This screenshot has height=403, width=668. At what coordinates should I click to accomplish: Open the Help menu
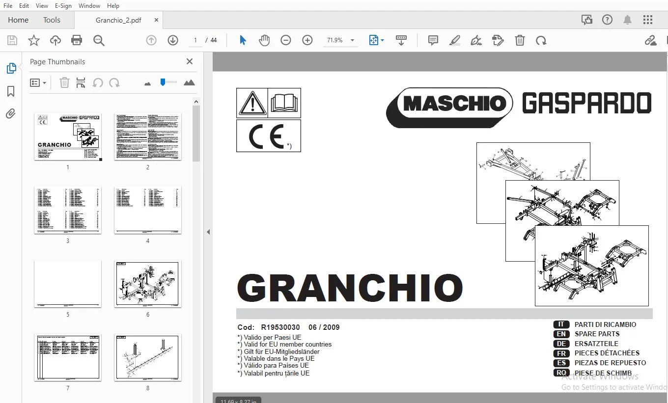pos(113,6)
